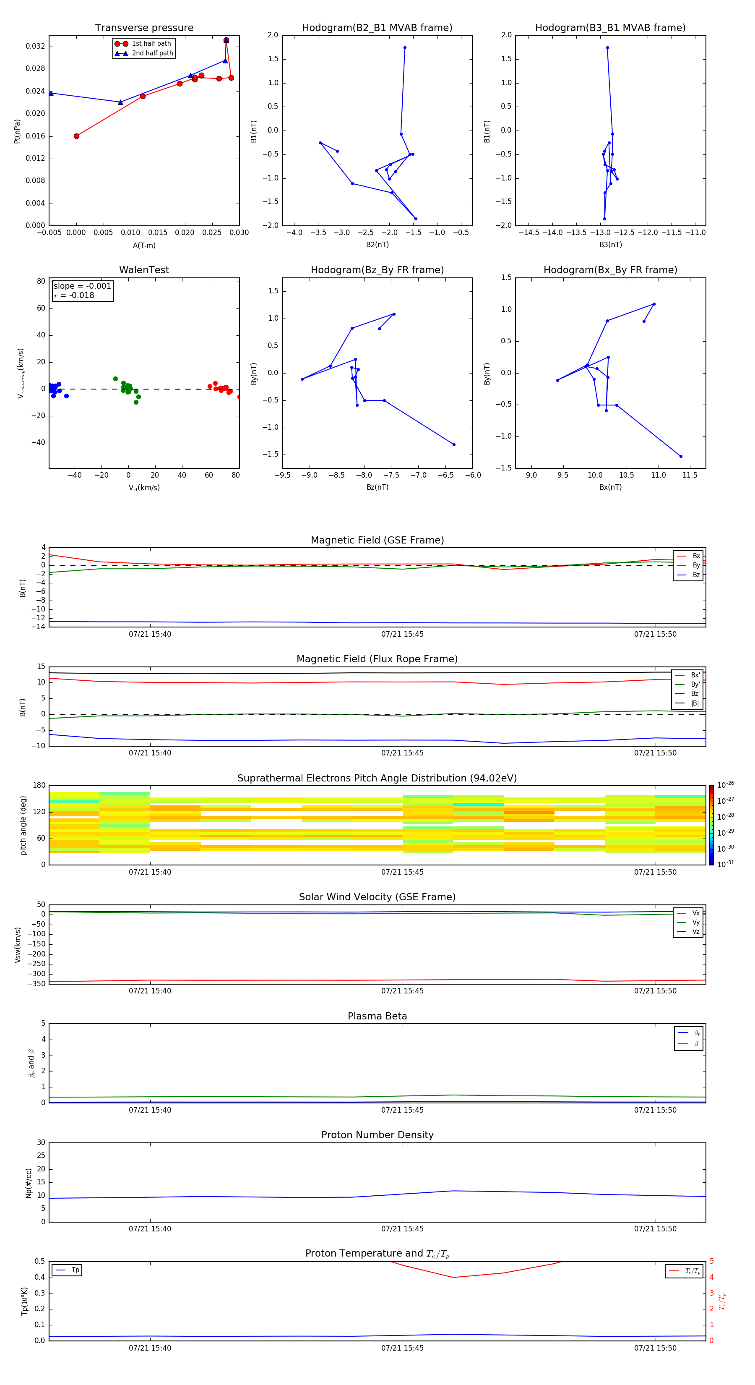Select the "Vy" velocity legend entry

coord(688,922)
